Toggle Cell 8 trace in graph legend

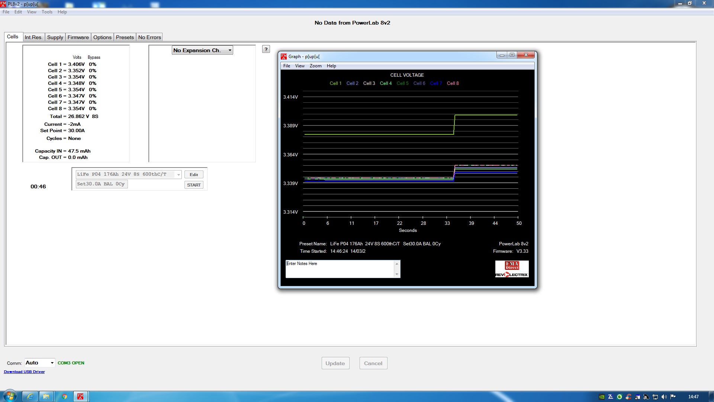pyautogui.click(x=453, y=83)
